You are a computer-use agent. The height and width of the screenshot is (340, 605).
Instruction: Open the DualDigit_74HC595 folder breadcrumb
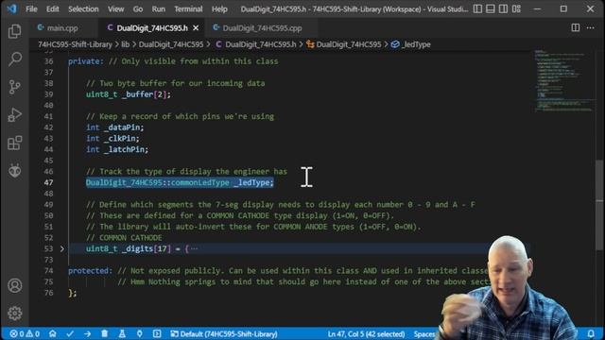171,44
